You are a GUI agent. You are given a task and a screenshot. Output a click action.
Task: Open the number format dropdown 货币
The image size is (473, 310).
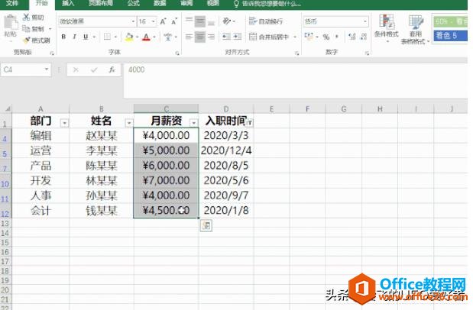(365, 21)
